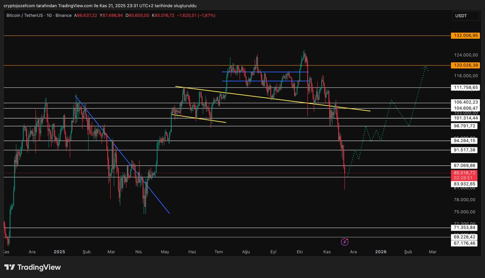Select the 101.314,44 level label
This screenshot has height=278, width=485.
click(465, 118)
